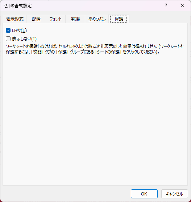Click the ワークシートを保護しなければ description text
Image resolution: width=191 pixels, height=202 pixels.
tap(95, 49)
